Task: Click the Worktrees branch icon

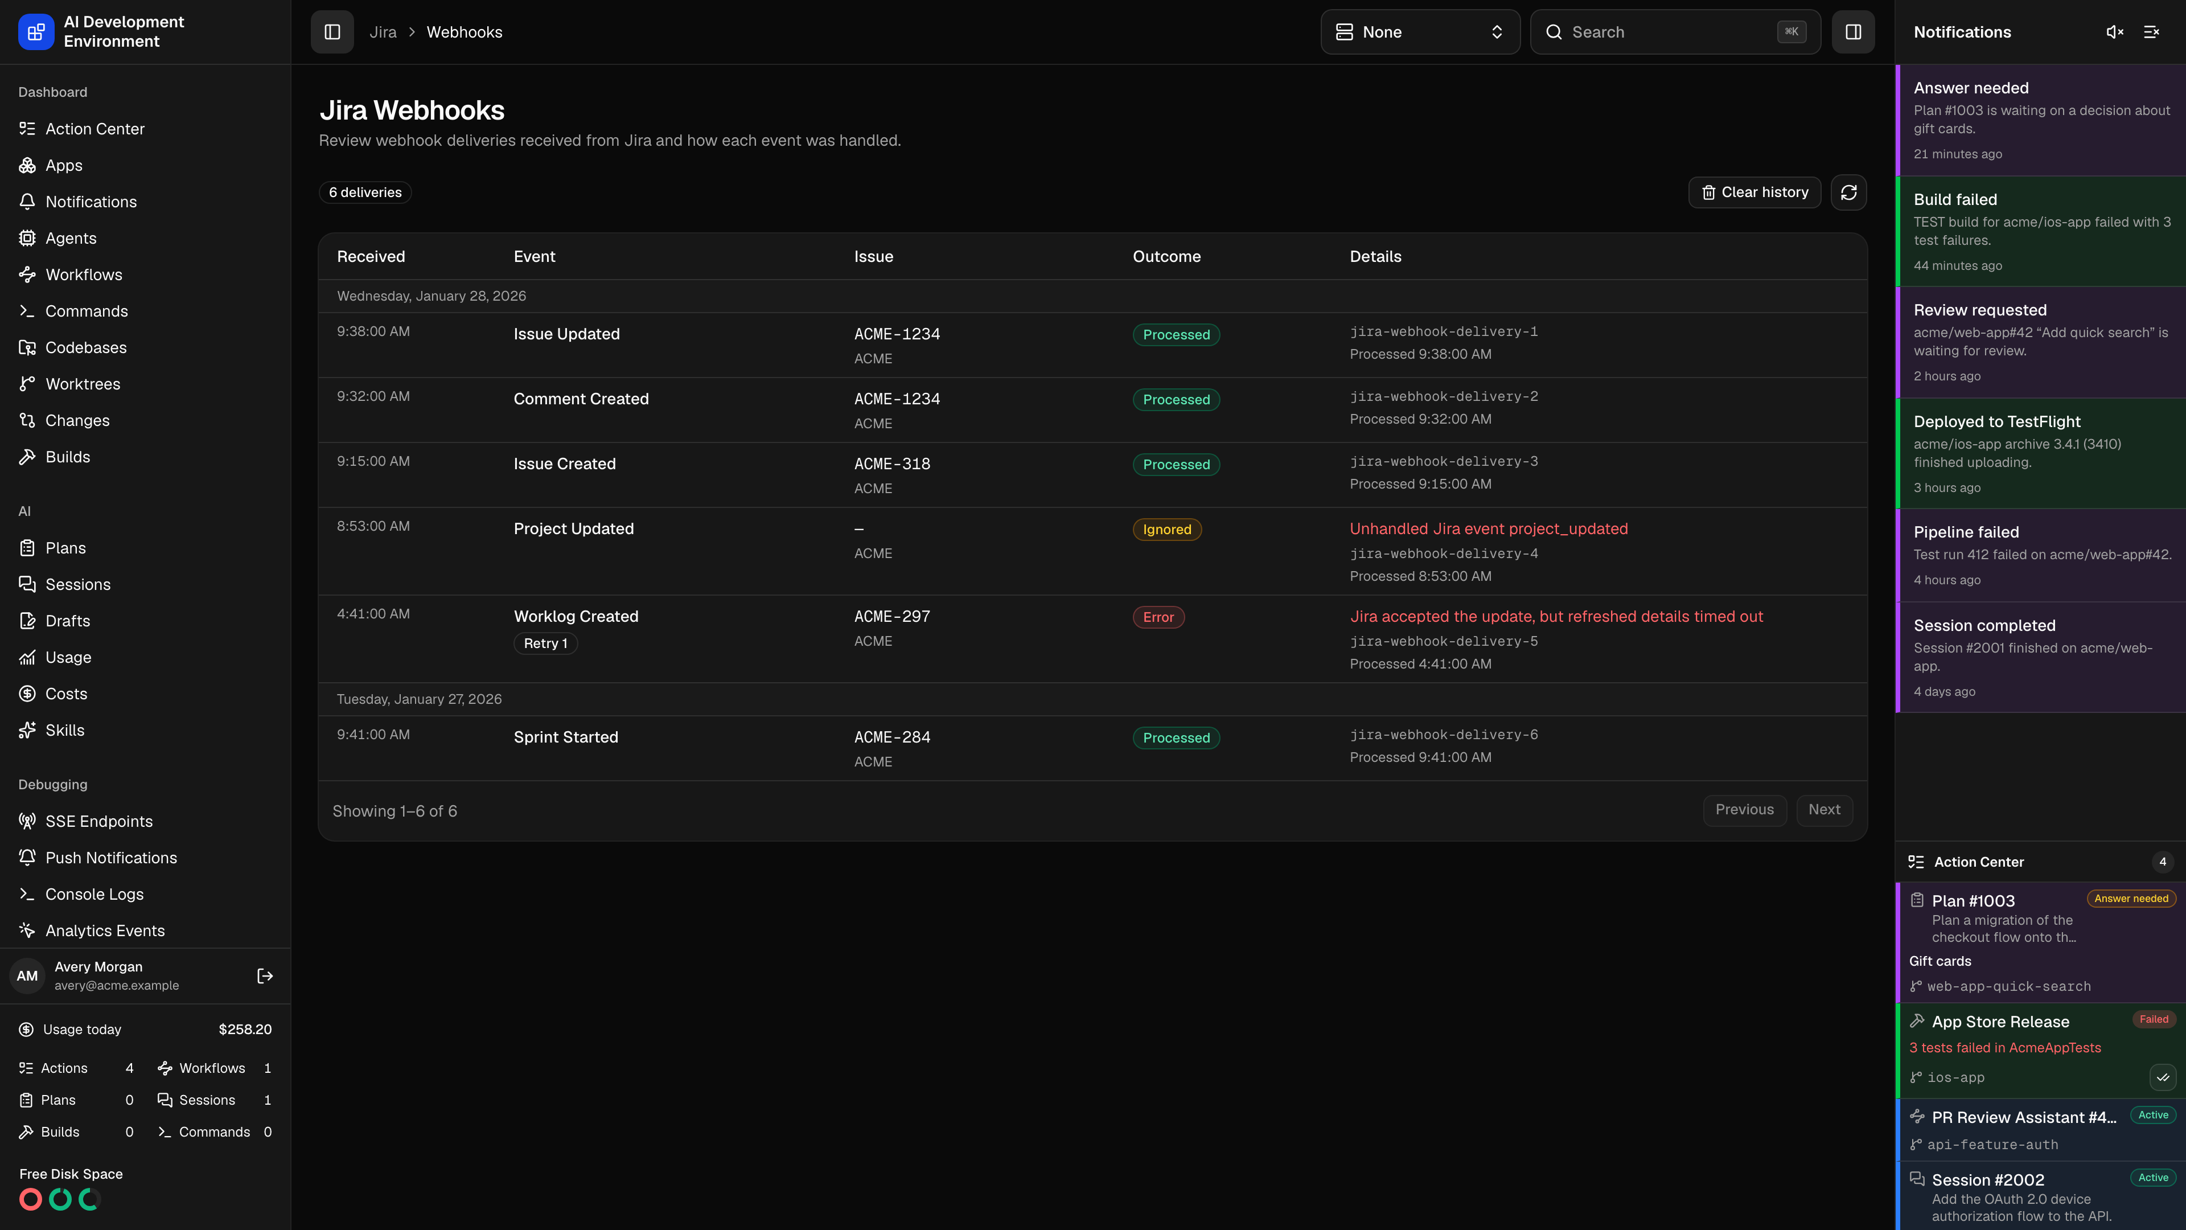Action: click(27, 384)
